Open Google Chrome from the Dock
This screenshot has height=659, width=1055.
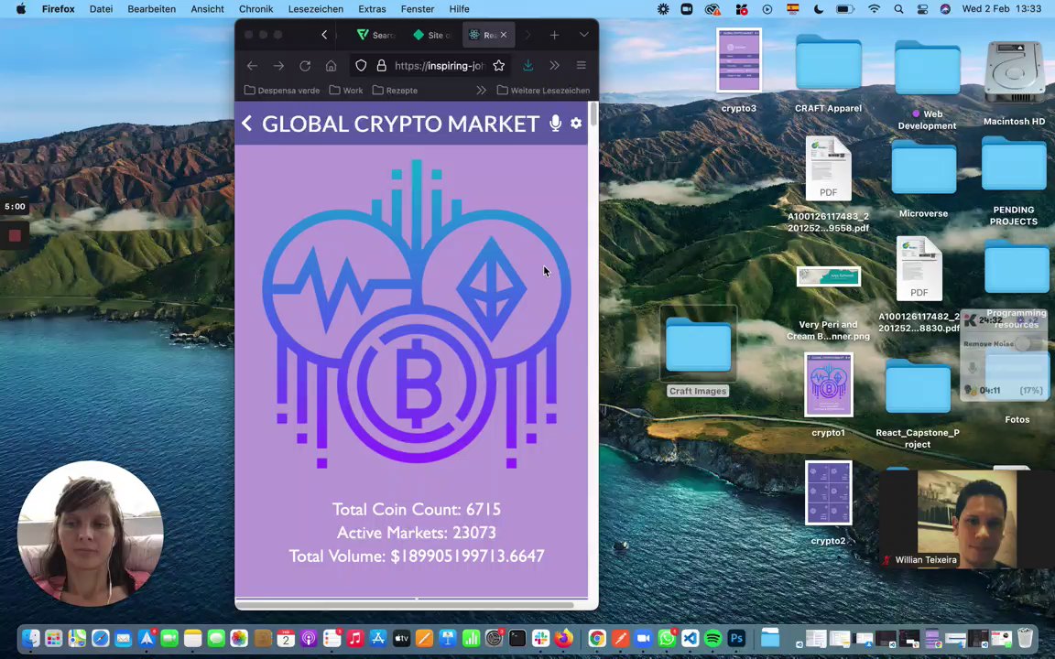597,637
